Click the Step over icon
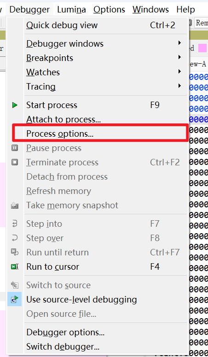The width and height of the screenshot is (208, 357). (x=15, y=238)
